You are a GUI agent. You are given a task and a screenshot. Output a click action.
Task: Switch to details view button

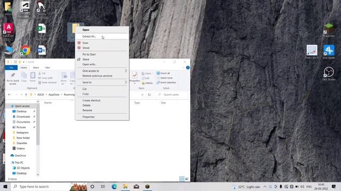click(x=182, y=179)
